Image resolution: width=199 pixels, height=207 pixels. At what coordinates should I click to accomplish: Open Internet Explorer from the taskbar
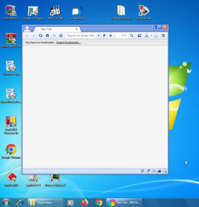20,203
